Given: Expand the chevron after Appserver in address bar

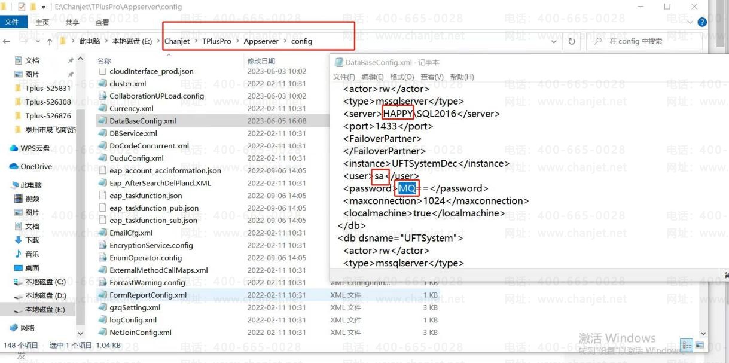Looking at the screenshot, I should pos(285,41).
